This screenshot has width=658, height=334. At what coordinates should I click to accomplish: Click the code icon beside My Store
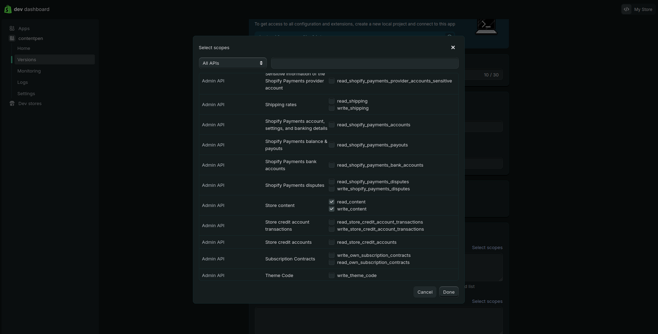[x=626, y=9]
